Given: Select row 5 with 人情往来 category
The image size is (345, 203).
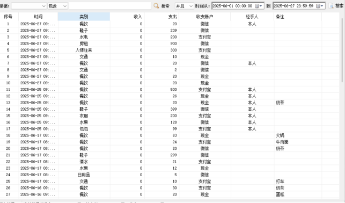Looking at the screenshot, I should [170, 50].
